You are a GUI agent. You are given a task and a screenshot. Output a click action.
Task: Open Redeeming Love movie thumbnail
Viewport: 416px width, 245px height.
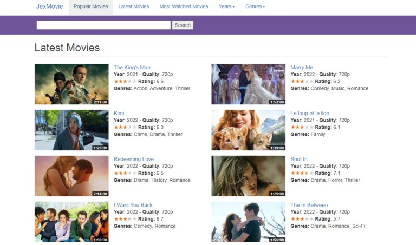(x=71, y=176)
